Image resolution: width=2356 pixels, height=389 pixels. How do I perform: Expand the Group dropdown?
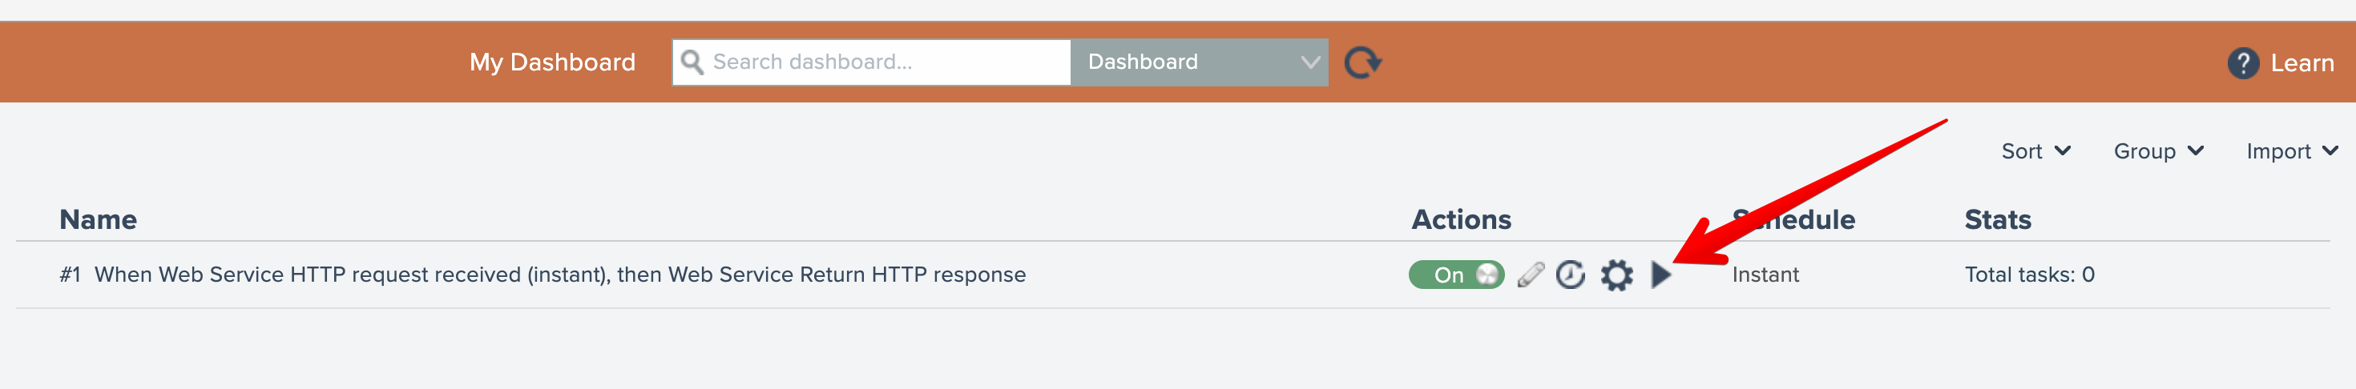pos(2157,151)
